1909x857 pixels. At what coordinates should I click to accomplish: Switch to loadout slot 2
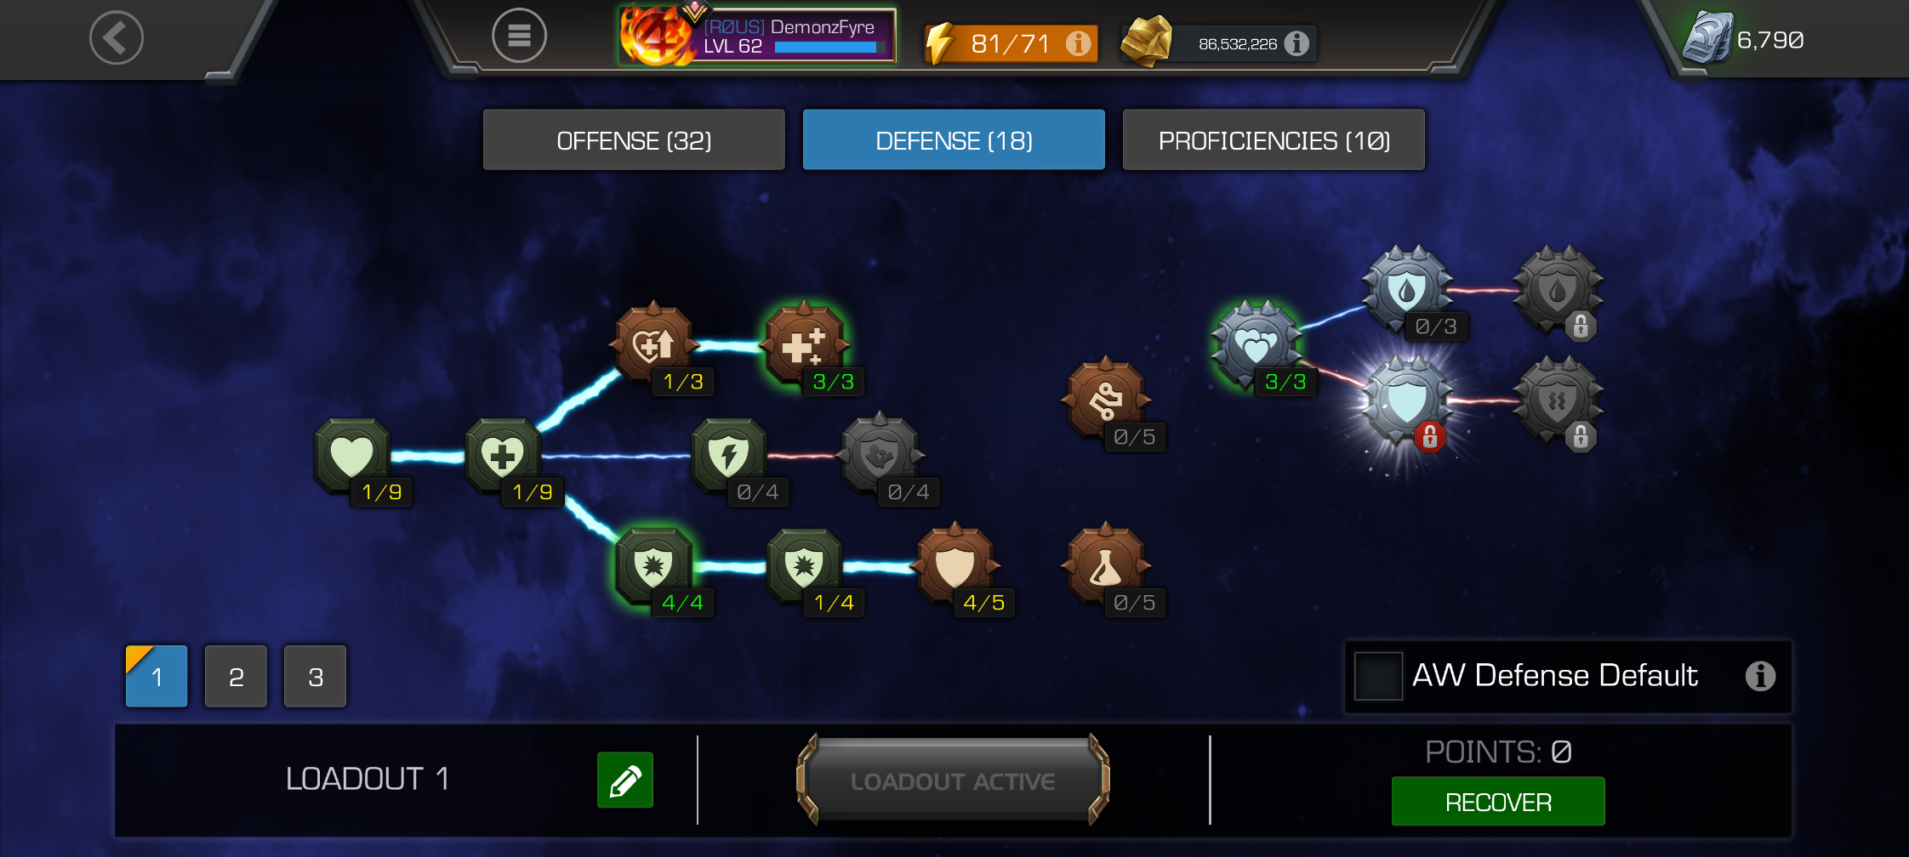[x=236, y=677]
